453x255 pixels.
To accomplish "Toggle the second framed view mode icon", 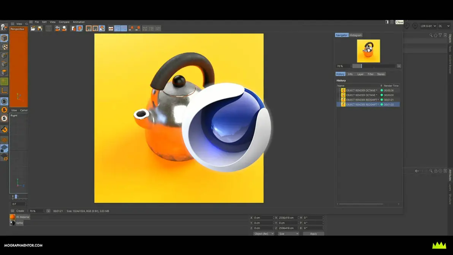I will point(95,28).
